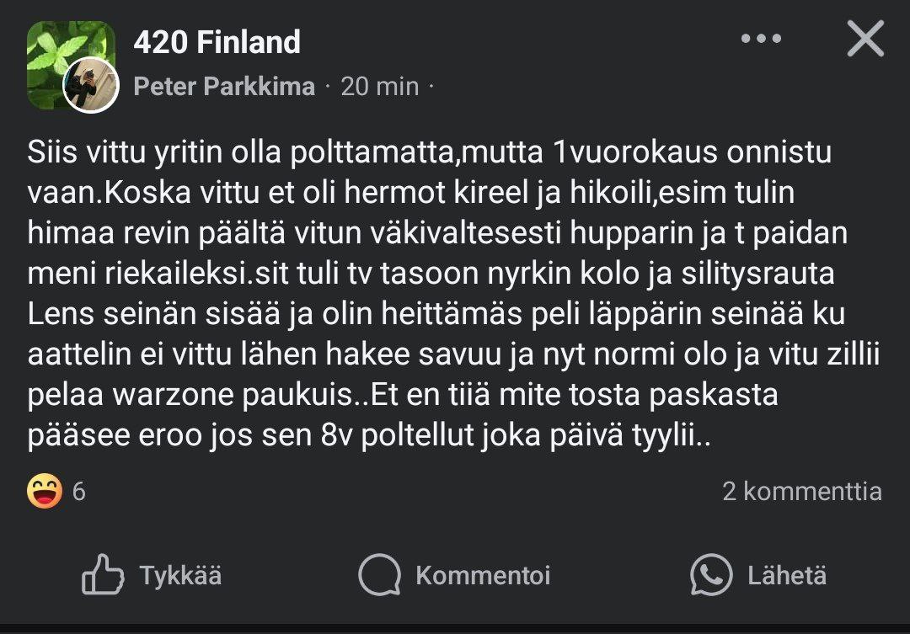The image size is (910, 634).
Task: Click Peter Parkkima's round profile picture
Action: pos(91,85)
